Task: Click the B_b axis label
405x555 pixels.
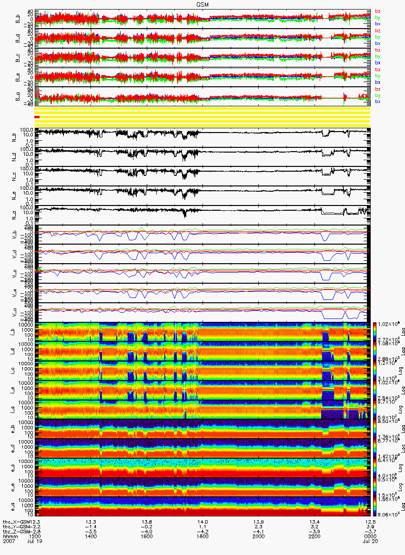Action: (x=18, y=19)
